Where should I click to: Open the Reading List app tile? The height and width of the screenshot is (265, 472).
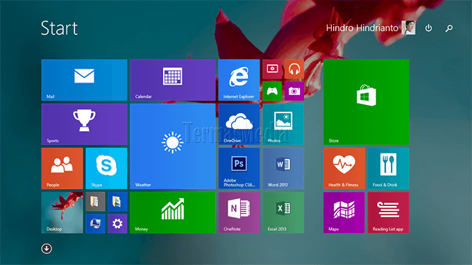[x=388, y=213]
